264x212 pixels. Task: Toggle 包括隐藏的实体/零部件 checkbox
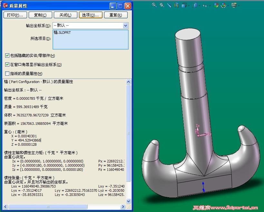coord(7,55)
